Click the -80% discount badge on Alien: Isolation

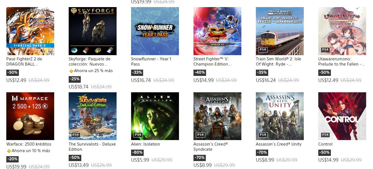[x=137, y=152]
